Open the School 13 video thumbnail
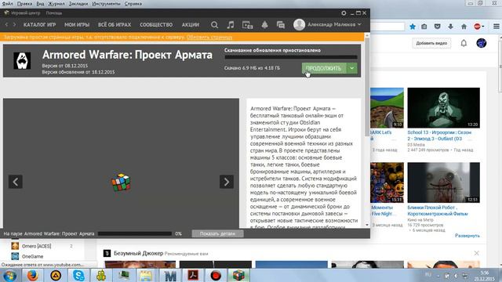Viewport: 502px width, 282px height. (443, 108)
